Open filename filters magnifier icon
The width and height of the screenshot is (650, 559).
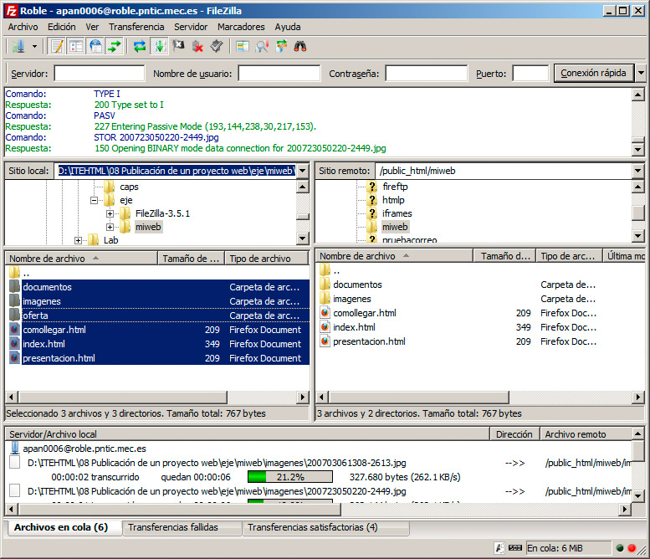coord(262,46)
